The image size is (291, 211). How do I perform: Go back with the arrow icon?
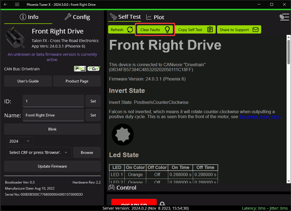point(6,4)
